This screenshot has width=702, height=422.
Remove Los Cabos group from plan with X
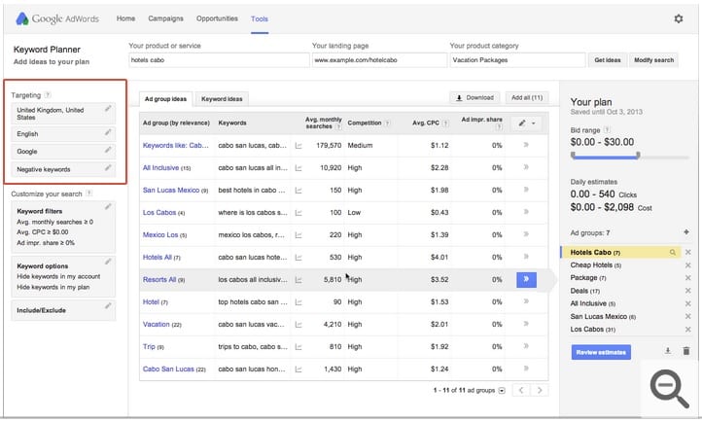688,330
